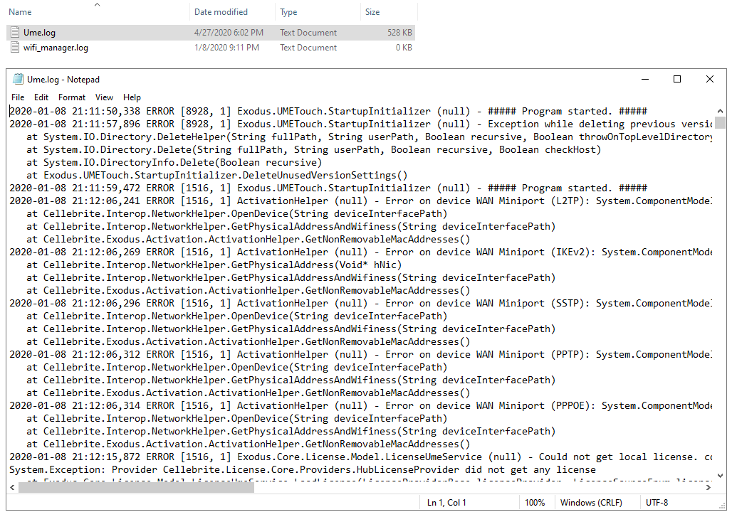Open the Format menu in Notepad

(x=72, y=97)
